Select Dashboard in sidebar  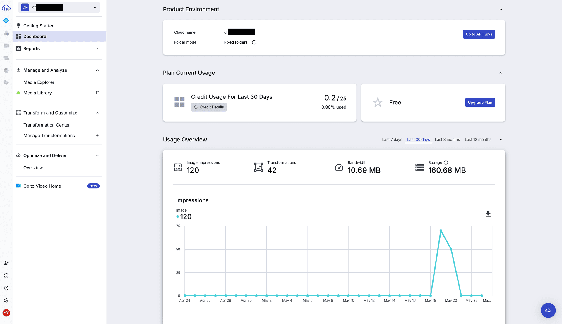59,36
